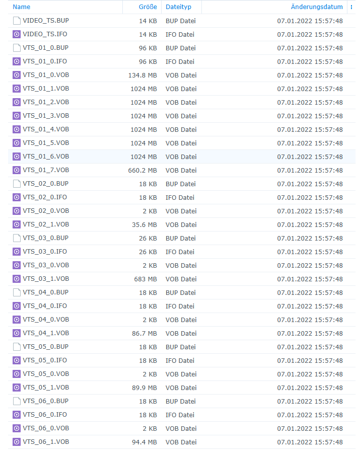Click the VTS_06_0.BUP file icon
Image resolution: width=356 pixels, height=461 pixels.
(17, 401)
